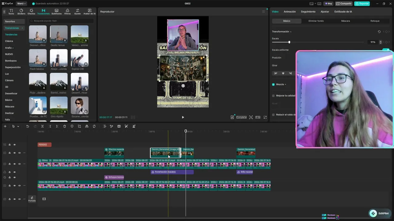The height and width of the screenshot is (221, 394).
Task: Open the Menú dropdown
Action: tap(22, 4)
